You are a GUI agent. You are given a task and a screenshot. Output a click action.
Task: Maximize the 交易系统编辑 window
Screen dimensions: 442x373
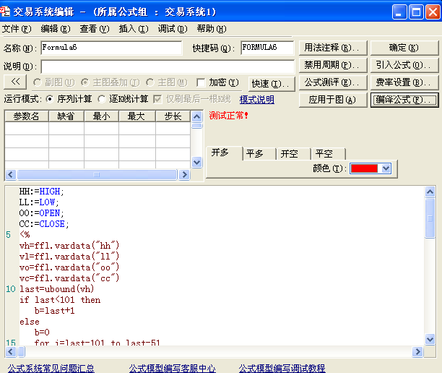416,12
